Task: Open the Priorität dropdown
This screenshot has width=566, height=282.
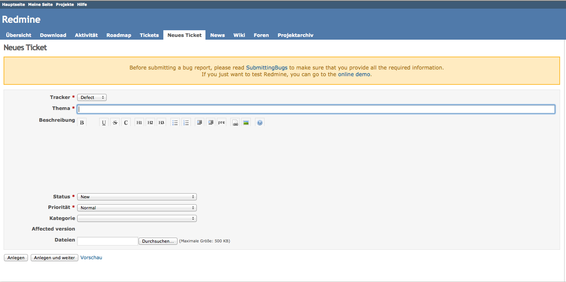Action: (137, 208)
